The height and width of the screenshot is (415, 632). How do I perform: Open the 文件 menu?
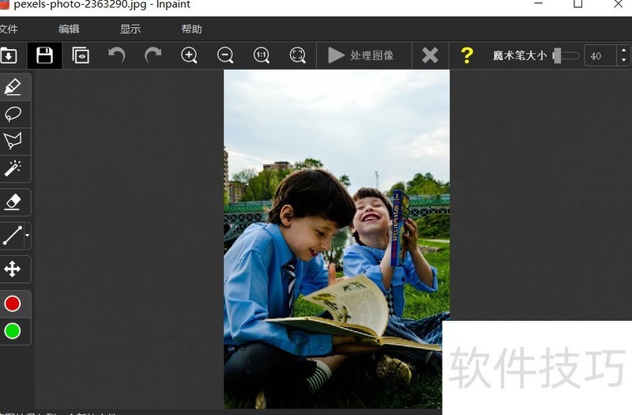9,29
